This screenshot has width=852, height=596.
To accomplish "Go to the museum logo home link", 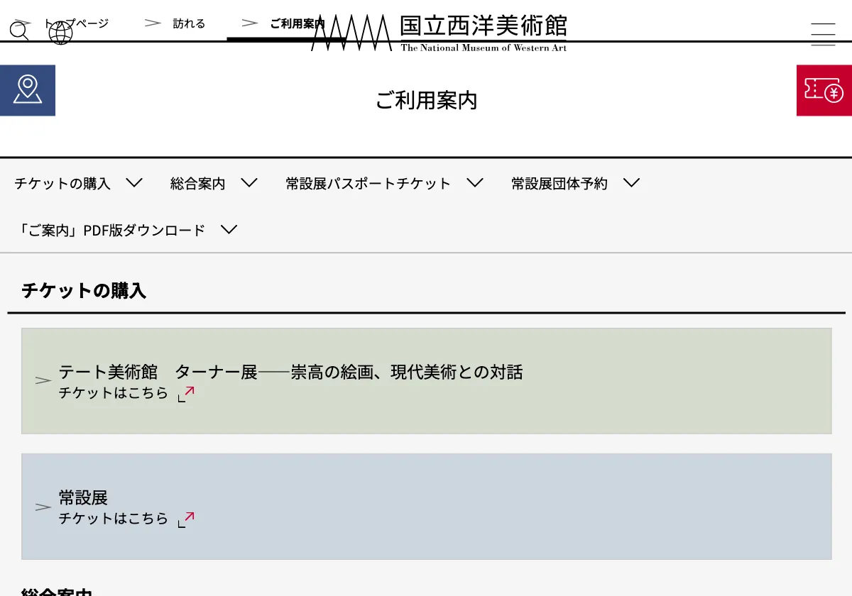I will point(439,33).
